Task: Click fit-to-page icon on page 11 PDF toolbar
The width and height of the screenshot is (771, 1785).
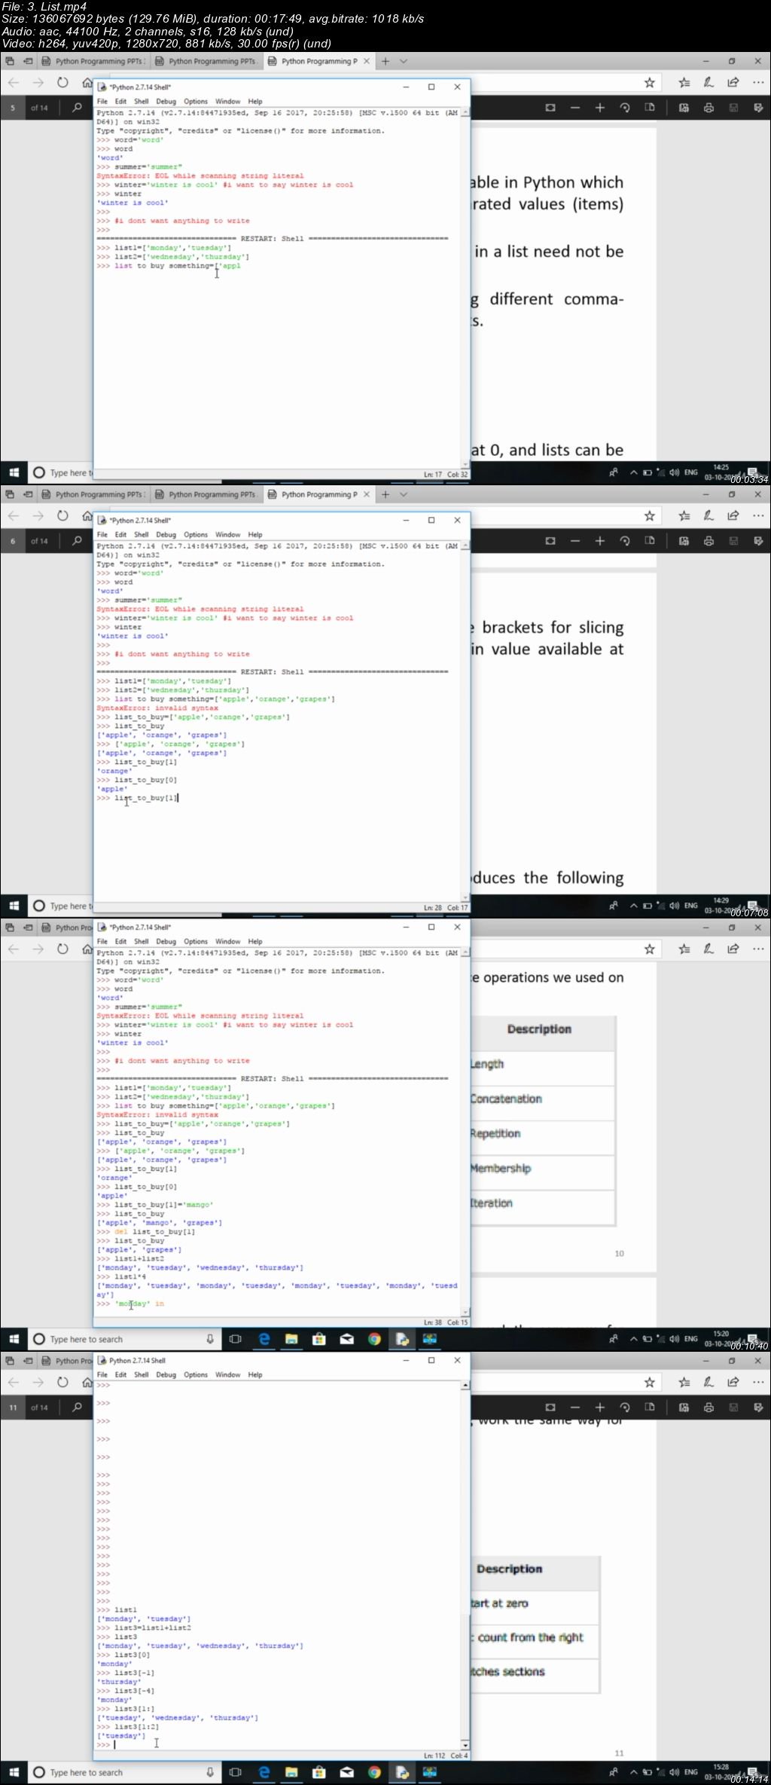Action: pyautogui.click(x=550, y=1408)
